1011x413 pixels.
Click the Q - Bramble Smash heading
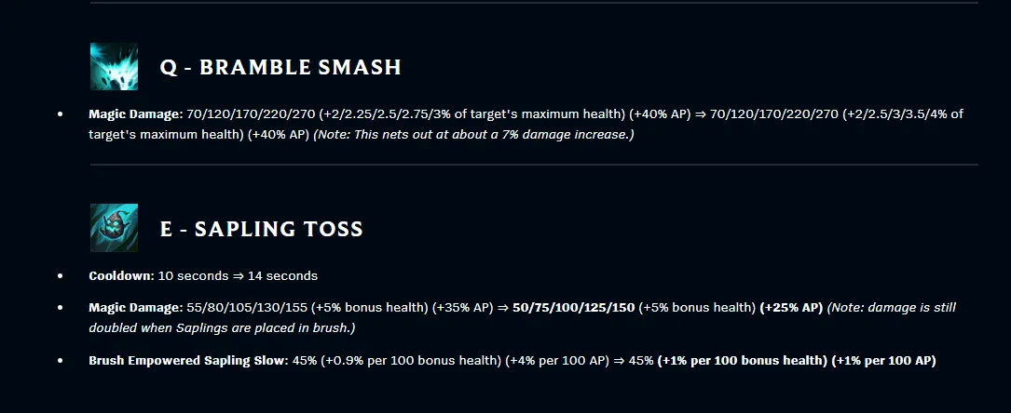[x=280, y=67]
